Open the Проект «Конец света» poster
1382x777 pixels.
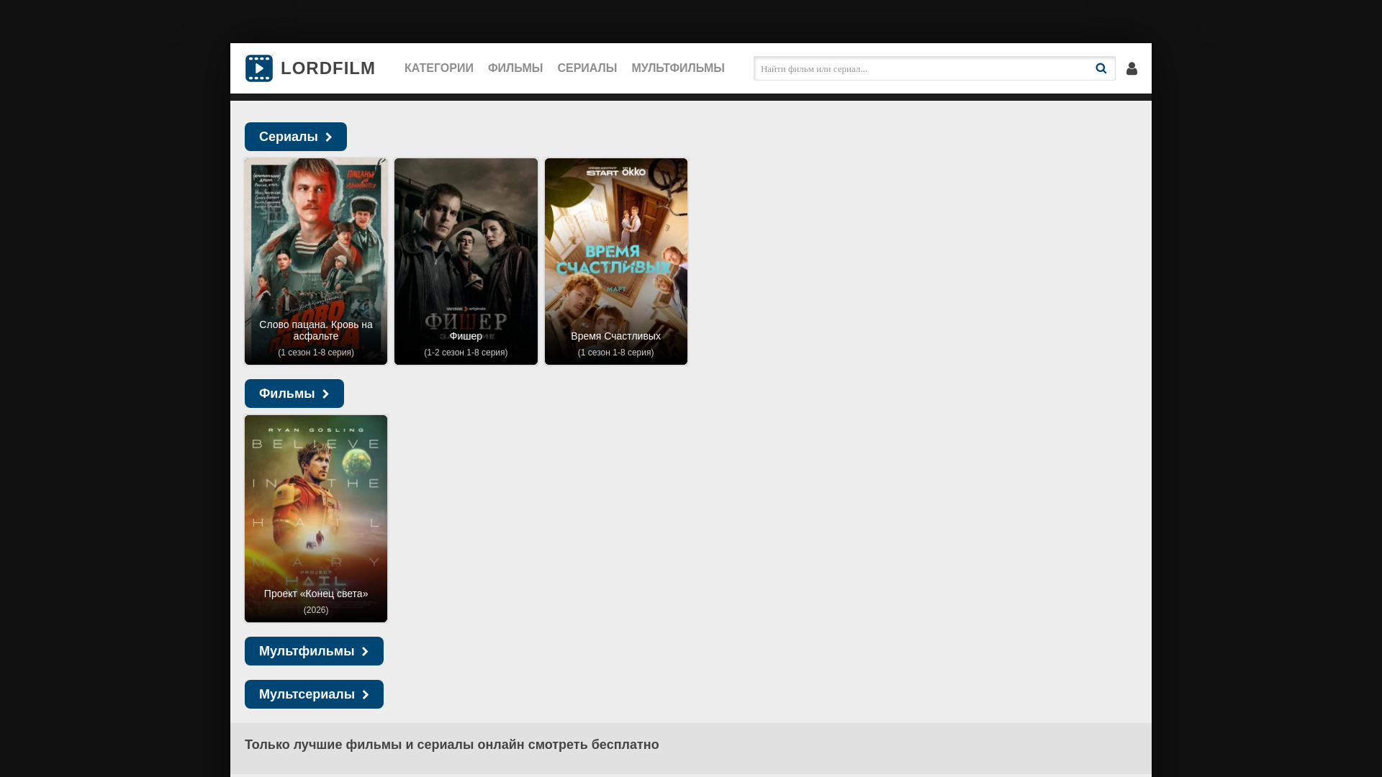(x=316, y=519)
